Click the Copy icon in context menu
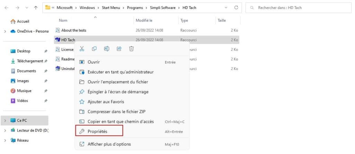The height and width of the screenshot is (154, 355). 94,49
